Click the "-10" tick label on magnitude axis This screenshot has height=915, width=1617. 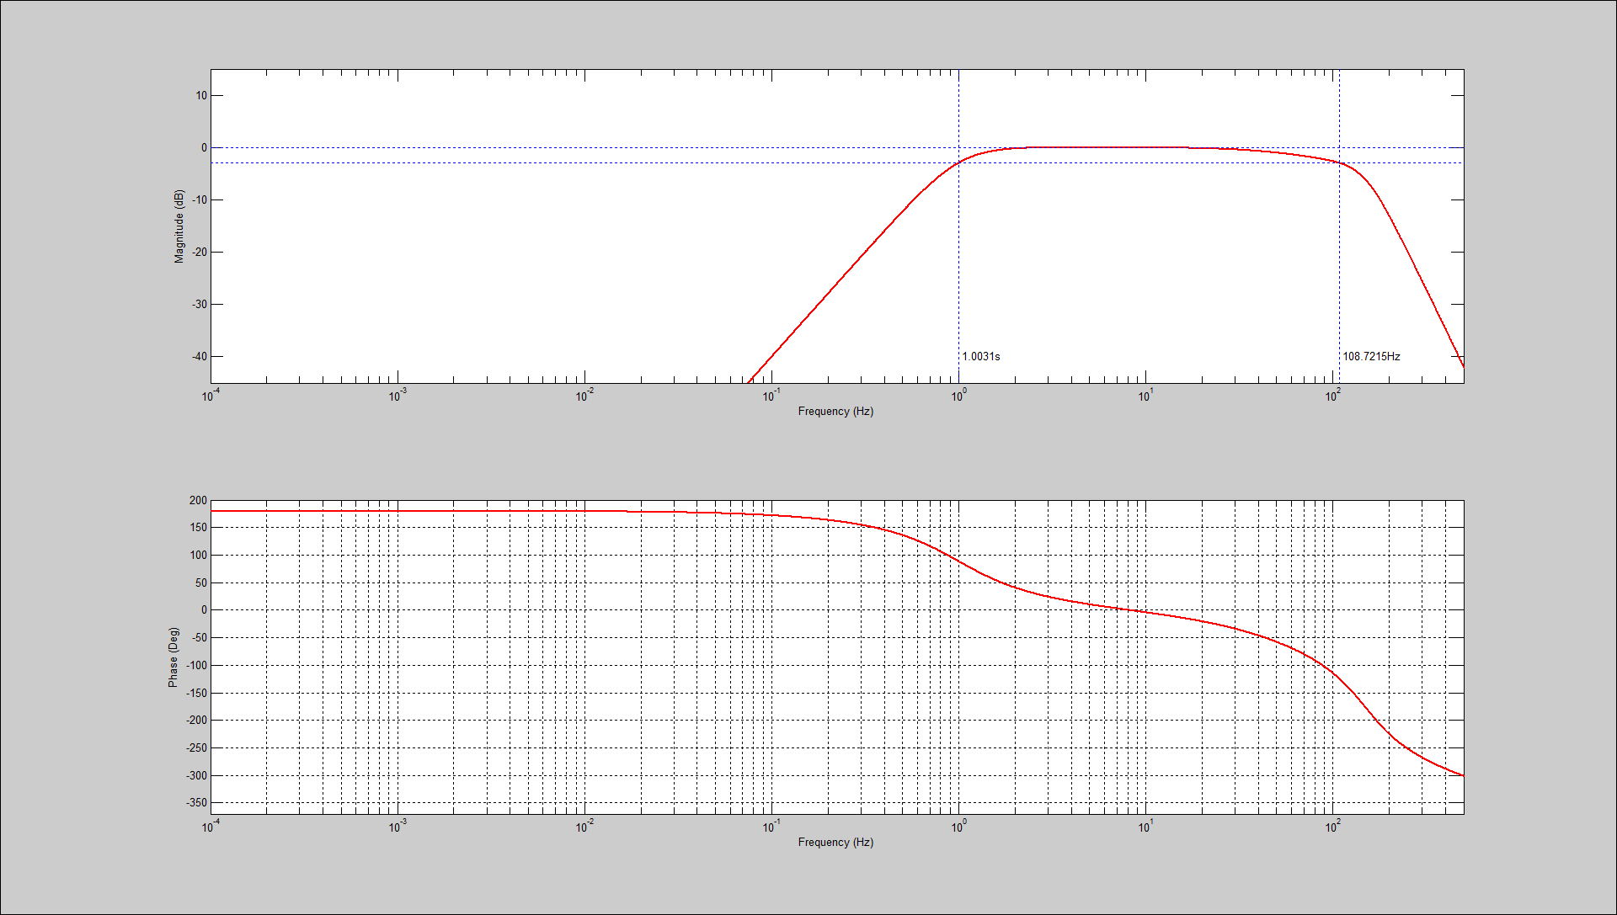pos(200,200)
